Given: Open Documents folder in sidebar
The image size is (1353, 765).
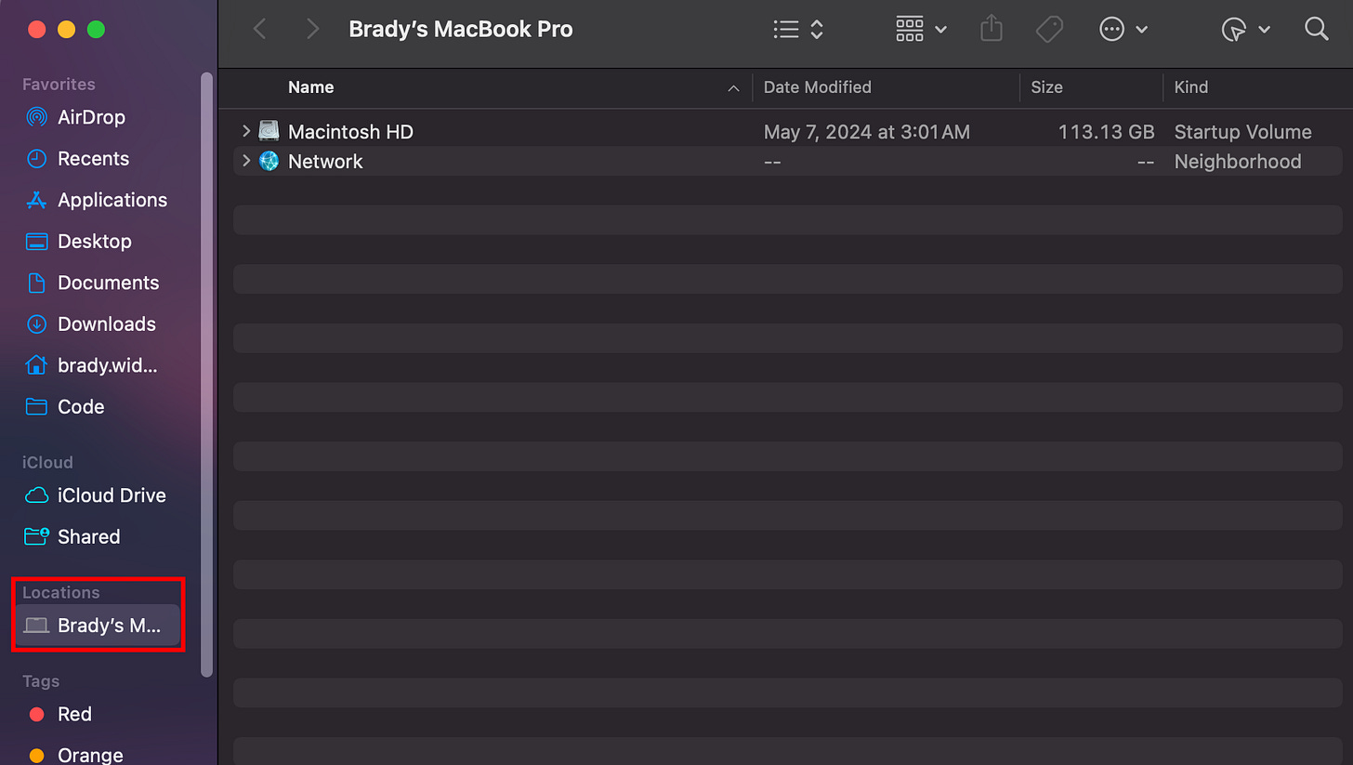Looking at the screenshot, I should 108,283.
